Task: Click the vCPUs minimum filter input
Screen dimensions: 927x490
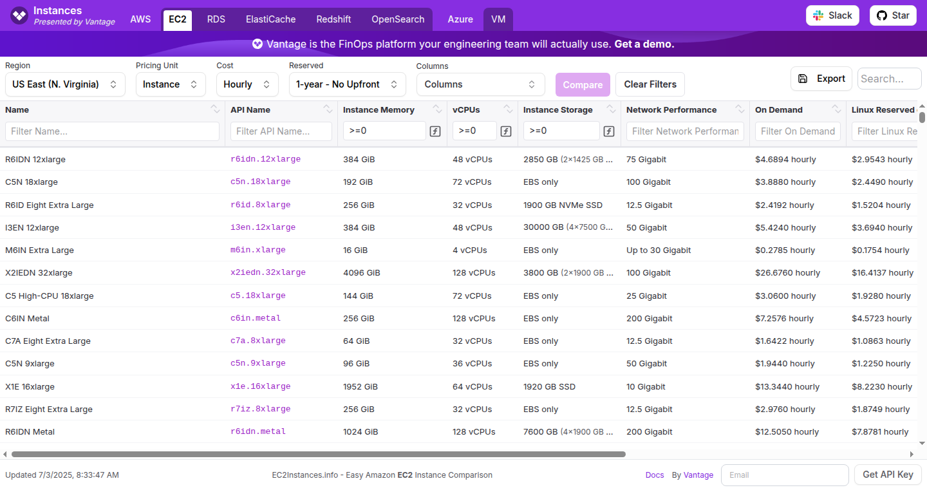Action: (474, 131)
